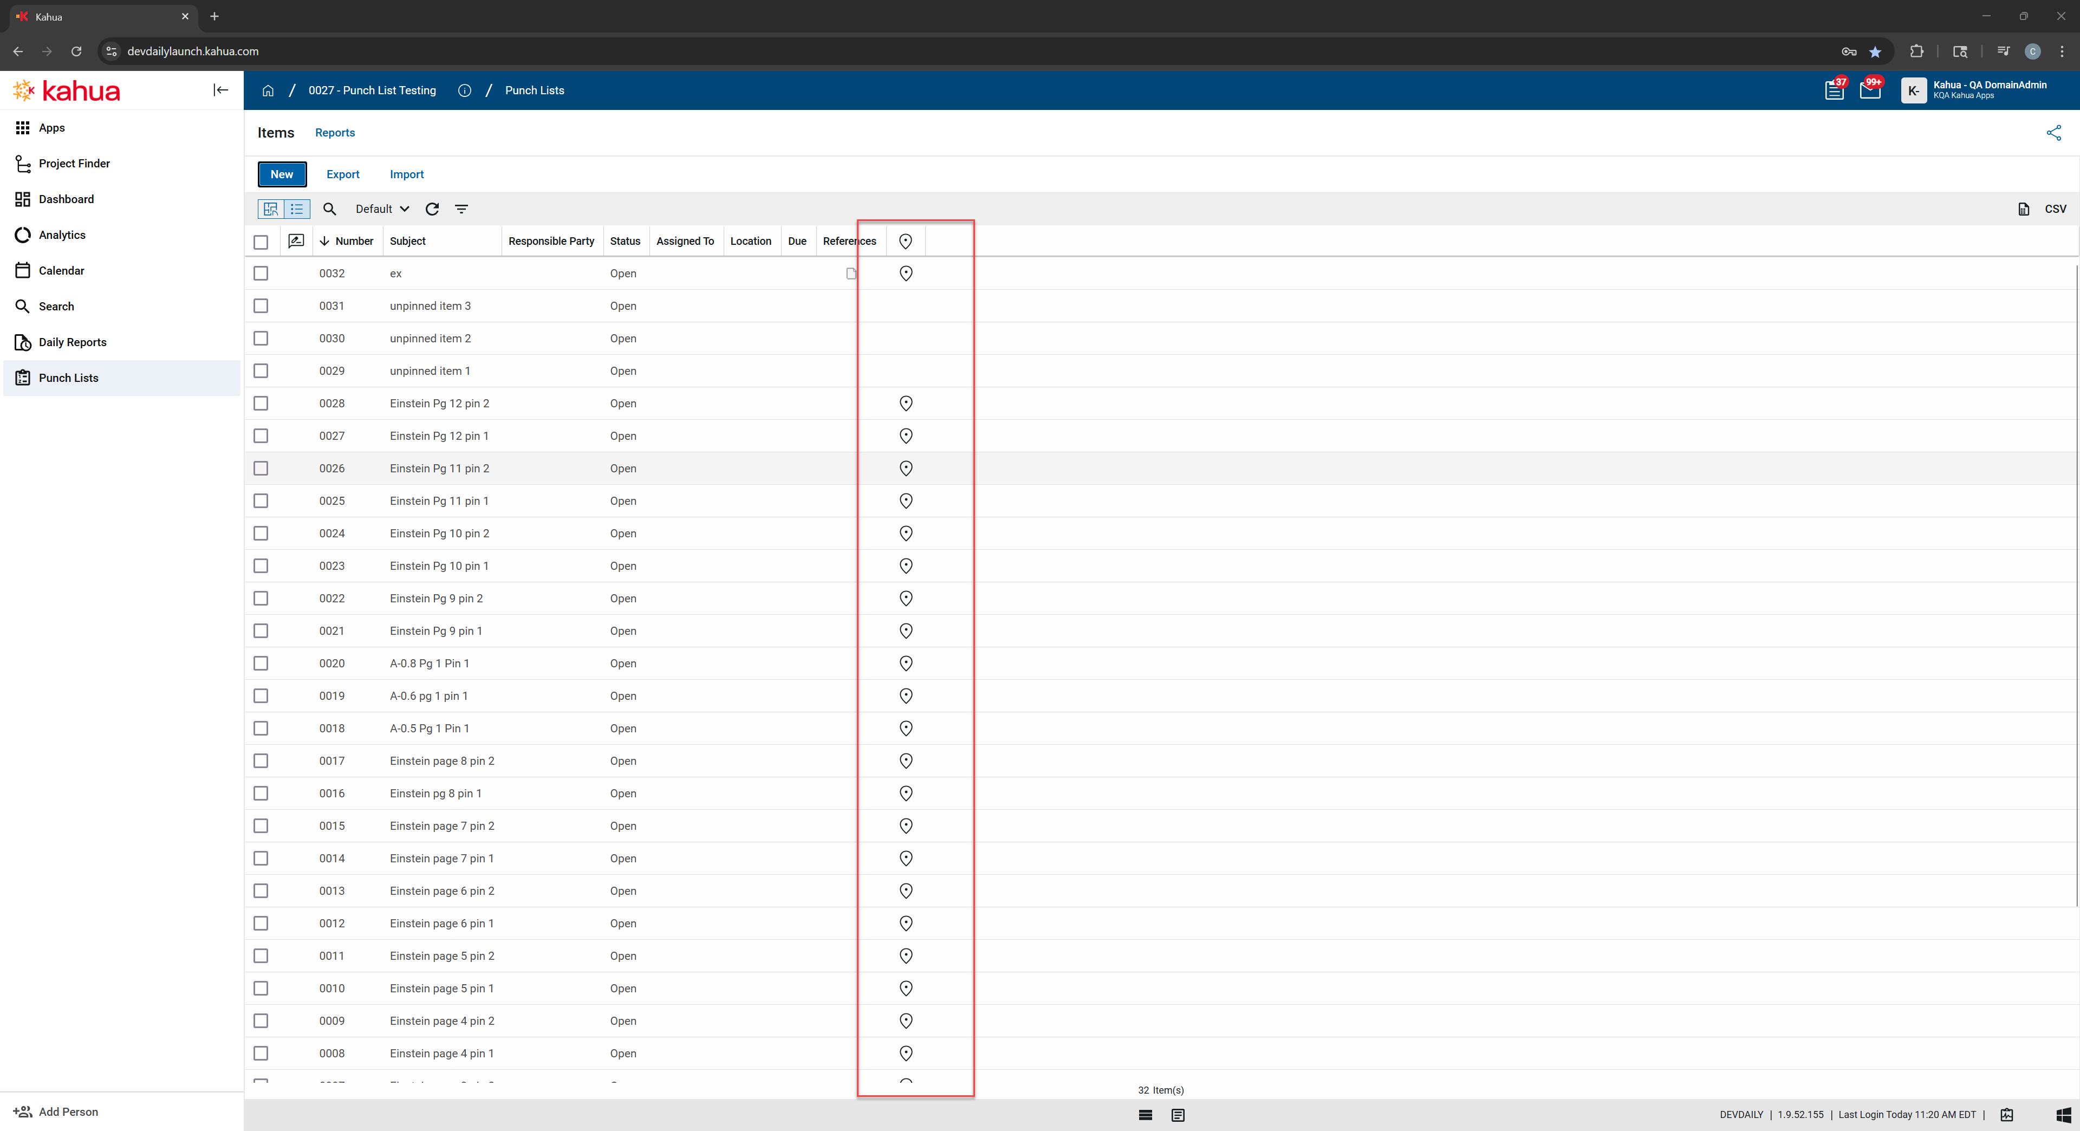
Task: Click the search magnifier in log toolbar
Action: point(329,209)
